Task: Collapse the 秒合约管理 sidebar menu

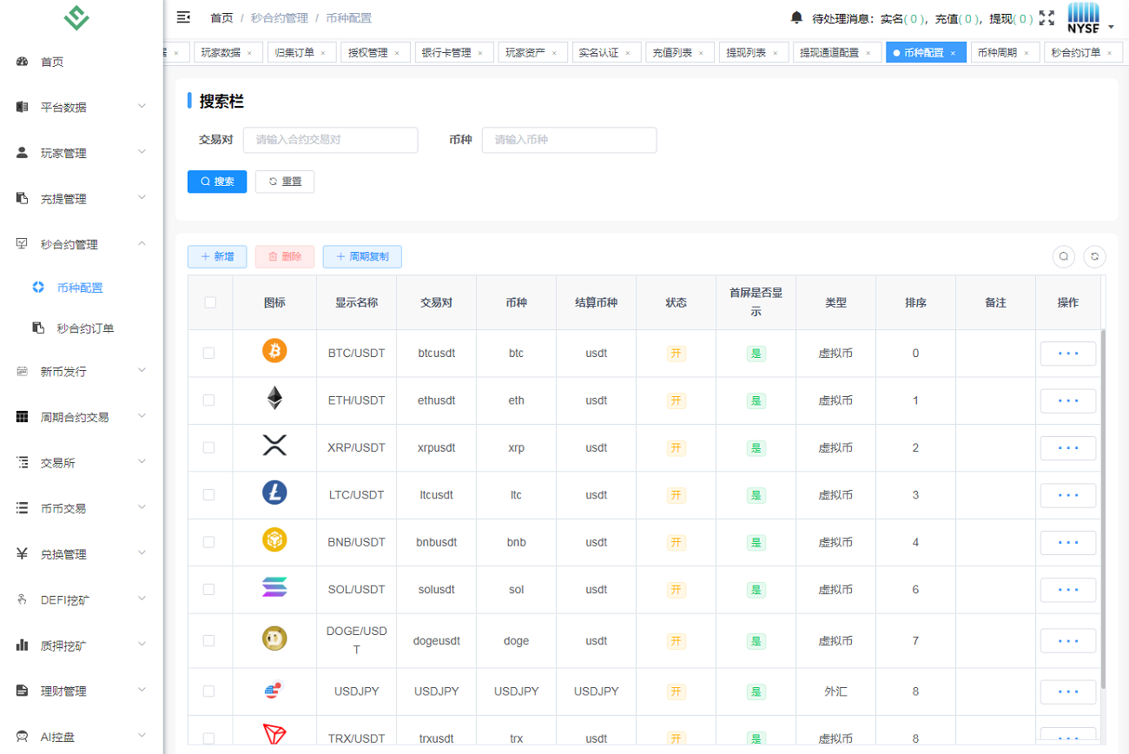Action: point(81,244)
